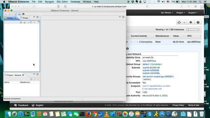Open the Terms of Use link
Screen dimensions: 210x118
(x=193, y=105)
